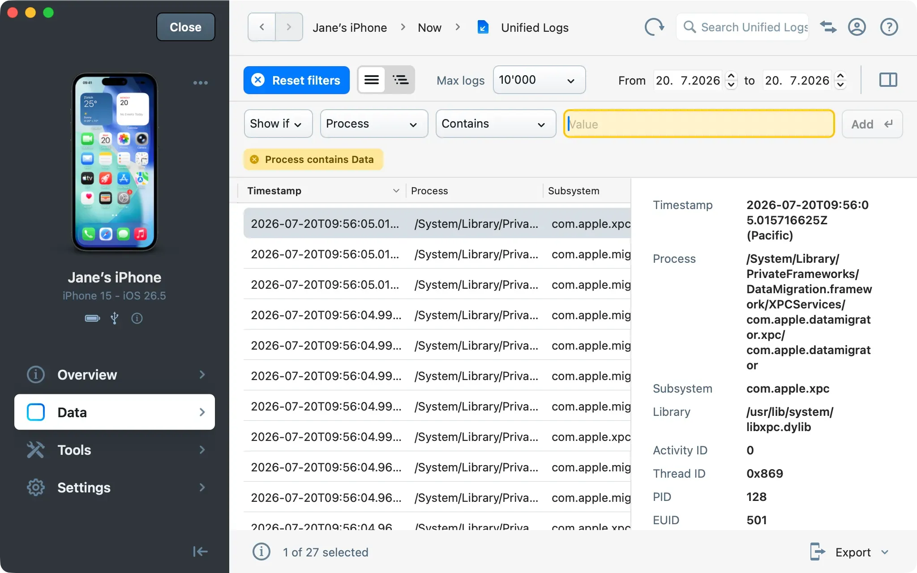The image size is (917, 573).
Task: Click the Tools wrench icon
Action: [36, 450]
